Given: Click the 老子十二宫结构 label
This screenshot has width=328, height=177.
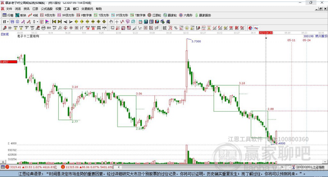Looking at the screenshot, I should point(28,36).
